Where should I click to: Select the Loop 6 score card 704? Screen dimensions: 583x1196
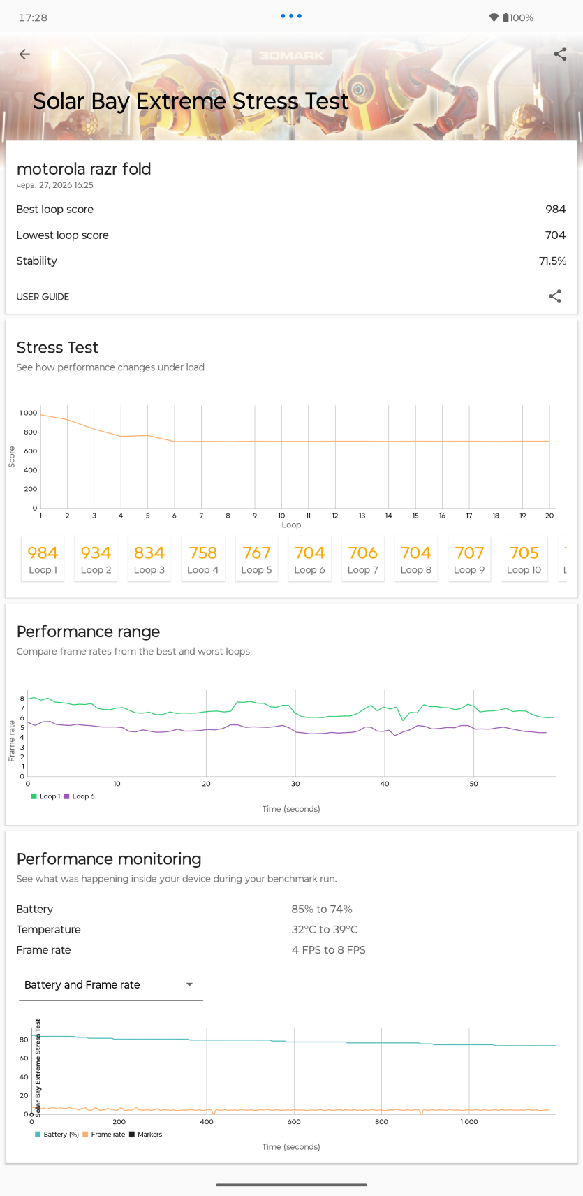(309, 559)
